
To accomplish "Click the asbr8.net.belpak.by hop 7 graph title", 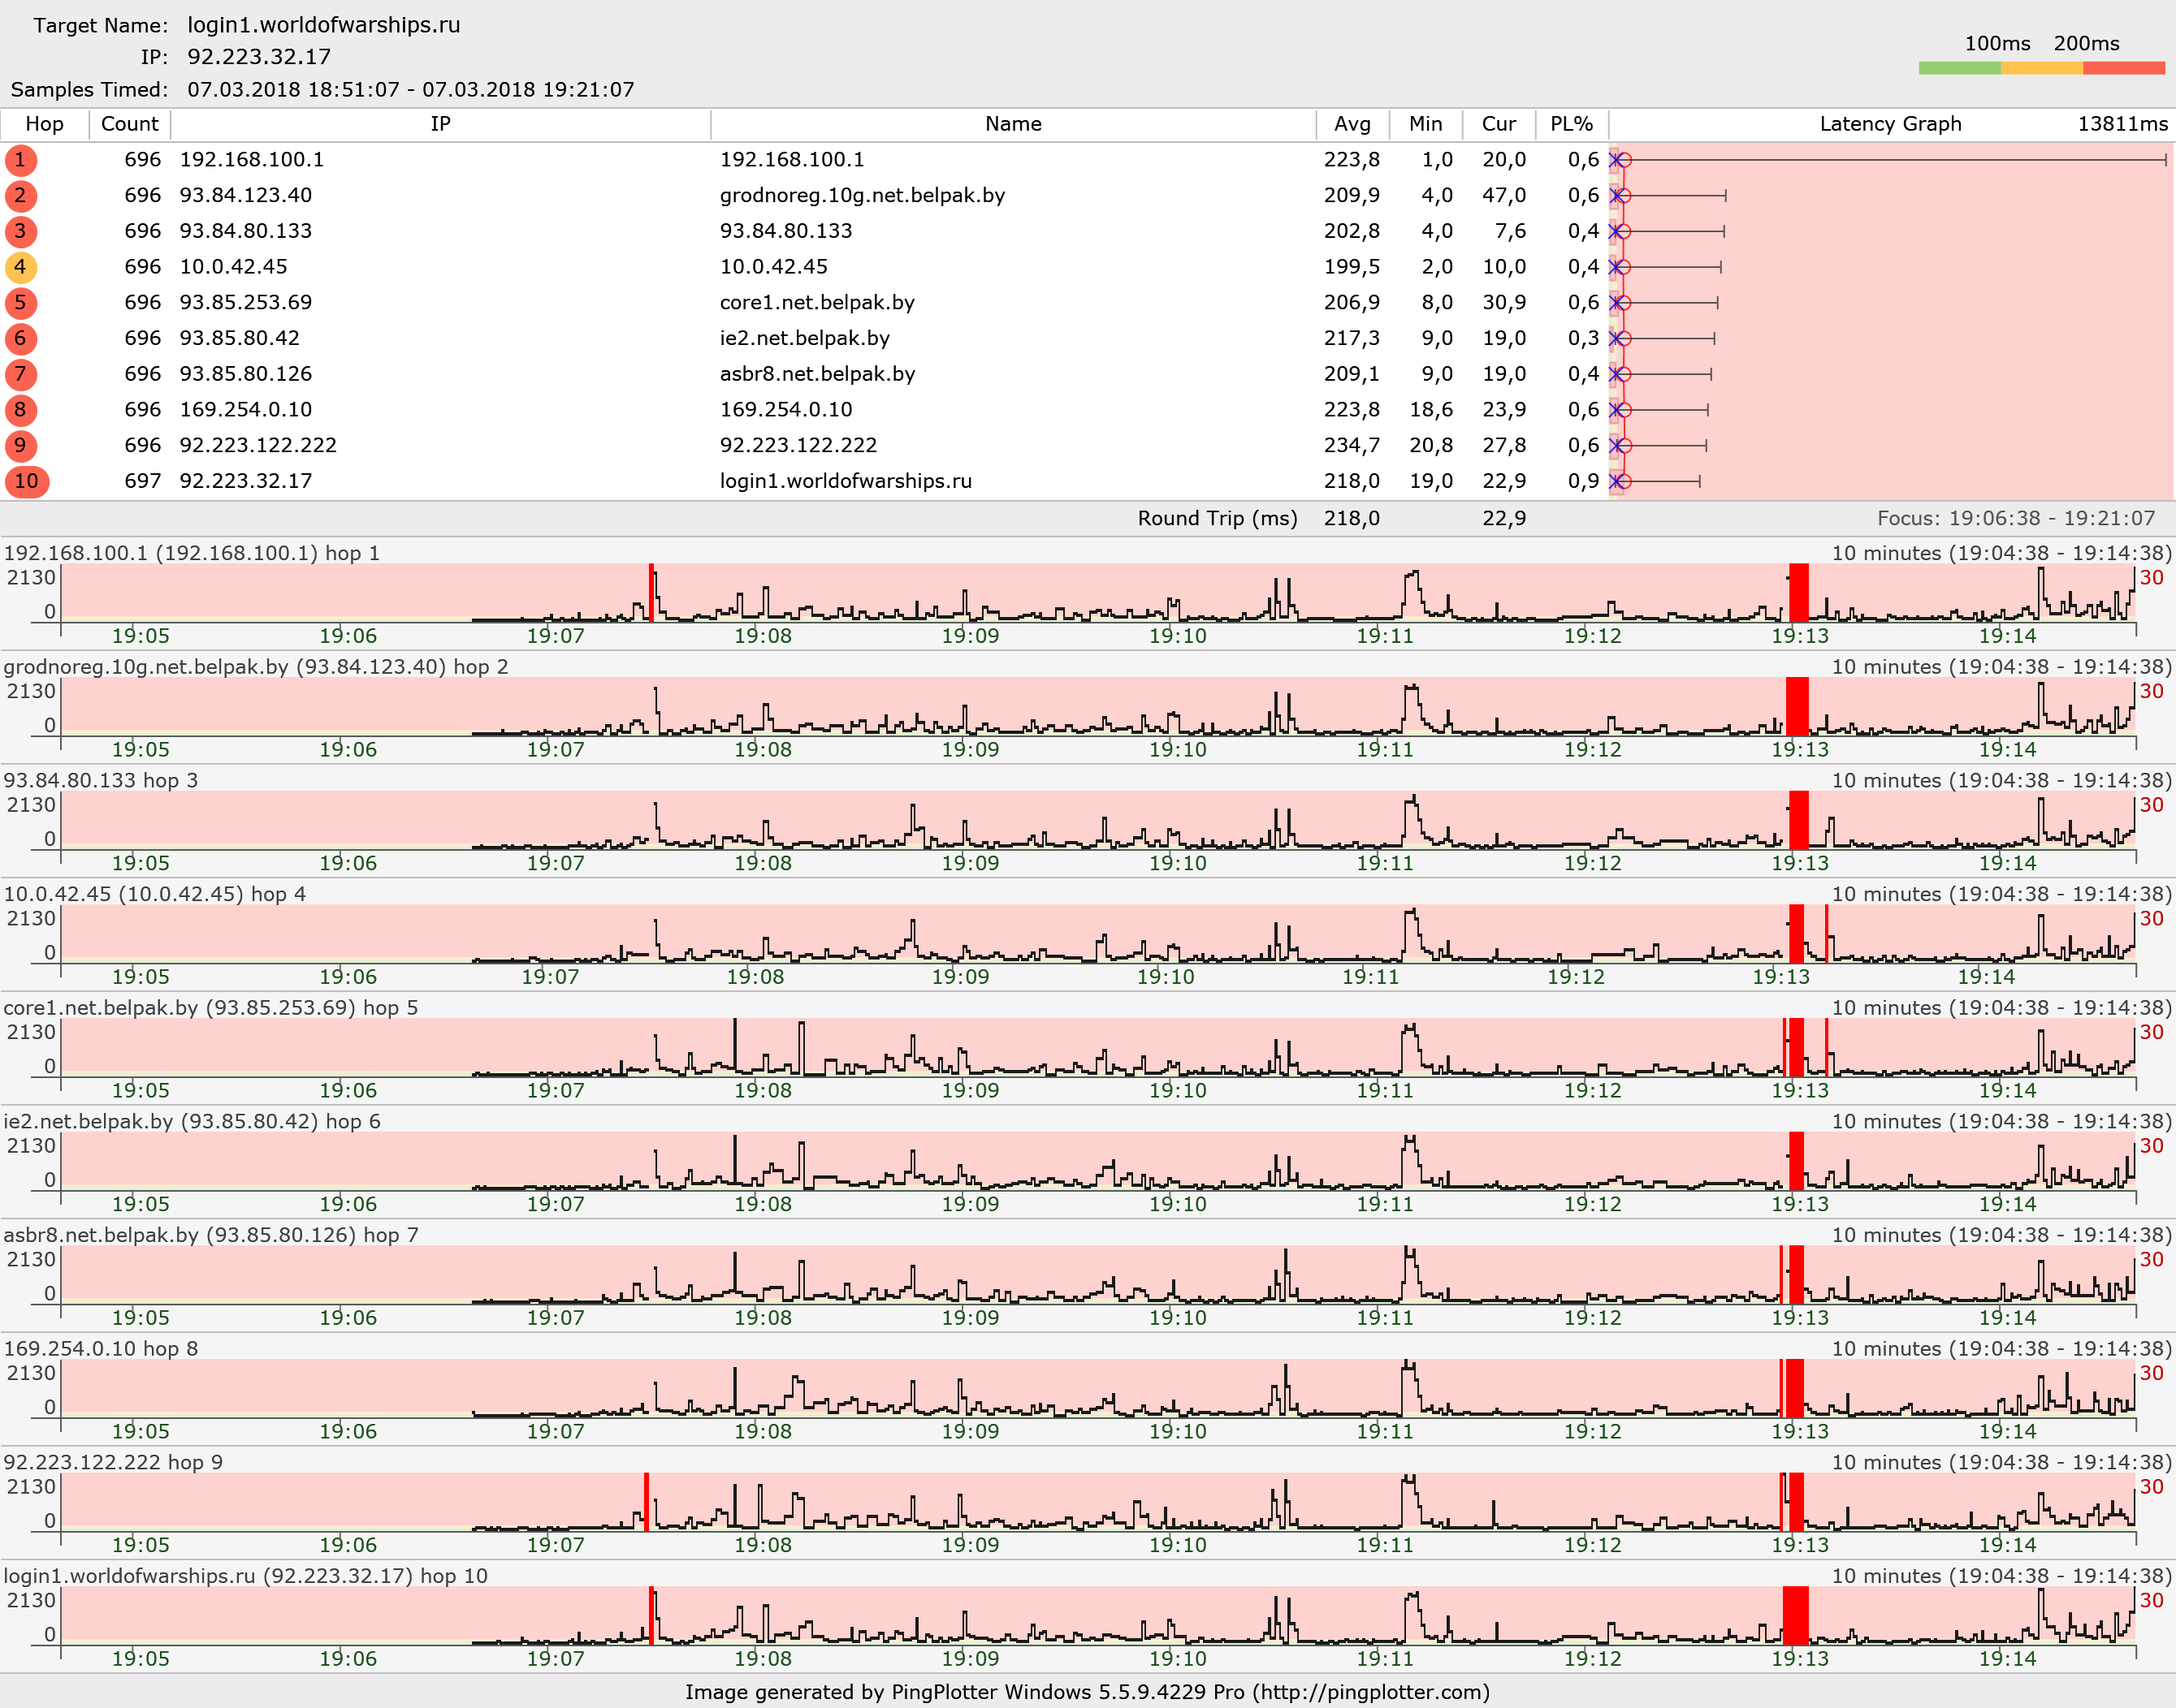I will pyautogui.click(x=211, y=1236).
